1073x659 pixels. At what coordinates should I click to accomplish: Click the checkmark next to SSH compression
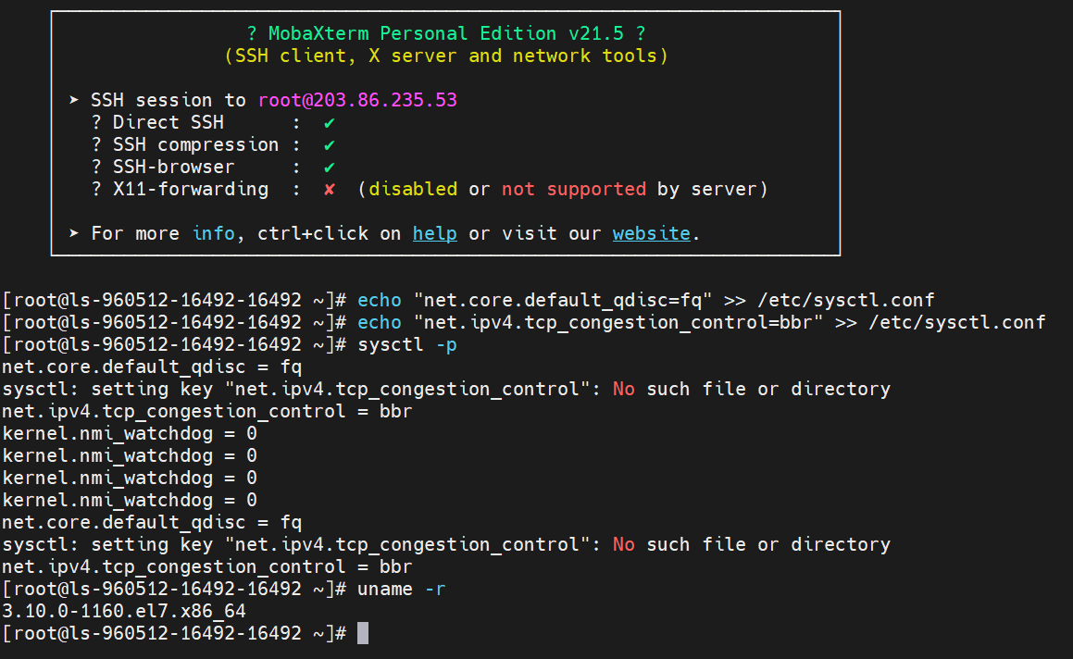pos(329,144)
